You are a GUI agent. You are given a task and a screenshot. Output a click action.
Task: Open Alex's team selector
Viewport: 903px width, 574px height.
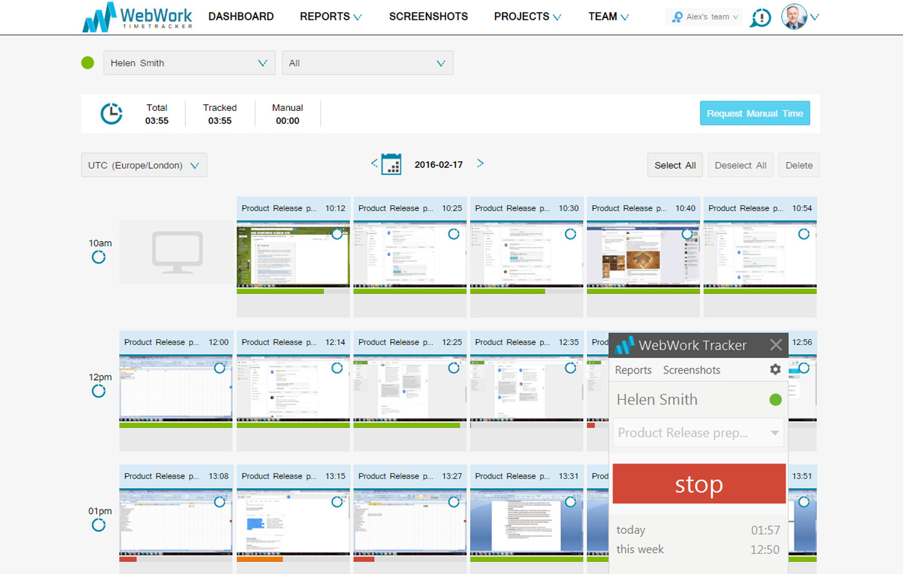pos(704,17)
